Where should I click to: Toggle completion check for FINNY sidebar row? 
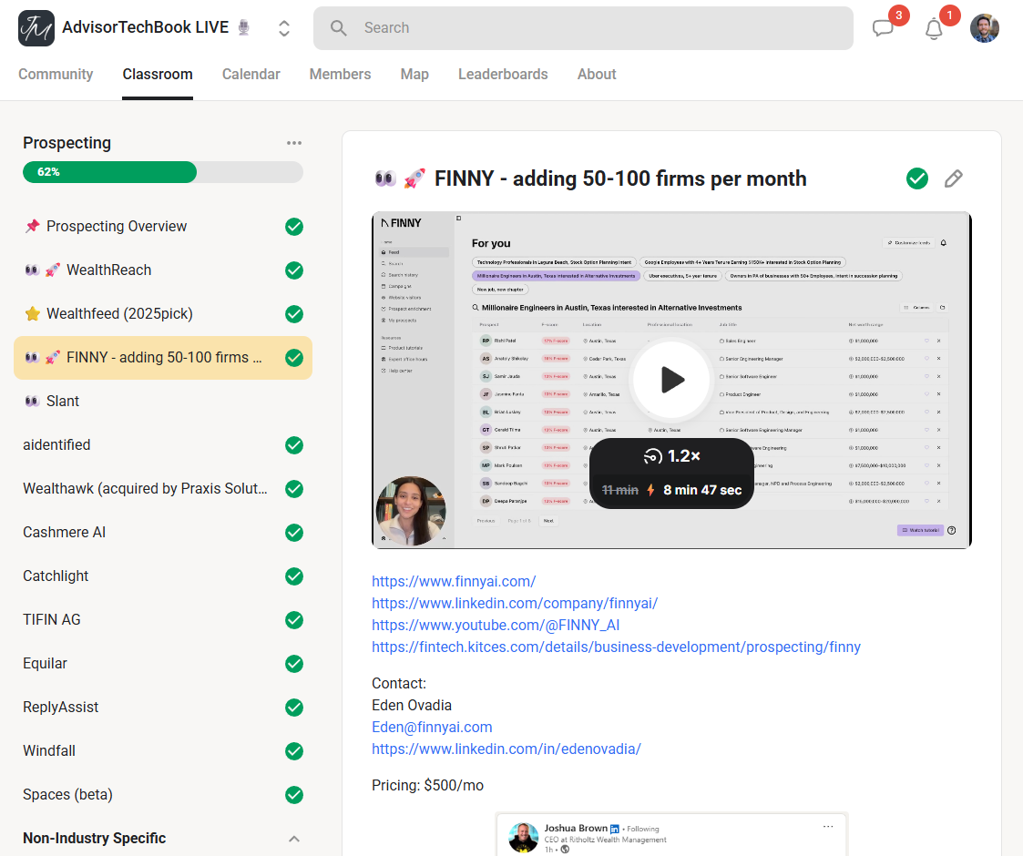[x=294, y=358]
